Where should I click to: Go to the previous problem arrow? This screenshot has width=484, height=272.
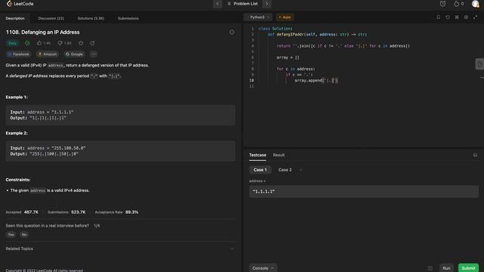pyautogui.click(x=218, y=4)
